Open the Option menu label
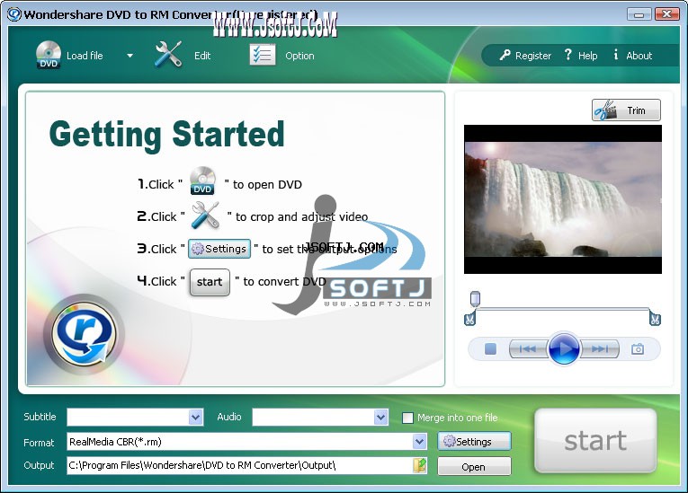Viewport: 688px width, 493px height. pos(299,56)
